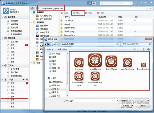Open 越狱插件 in the sidebar

pyautogui.click(x=14, y=24)
